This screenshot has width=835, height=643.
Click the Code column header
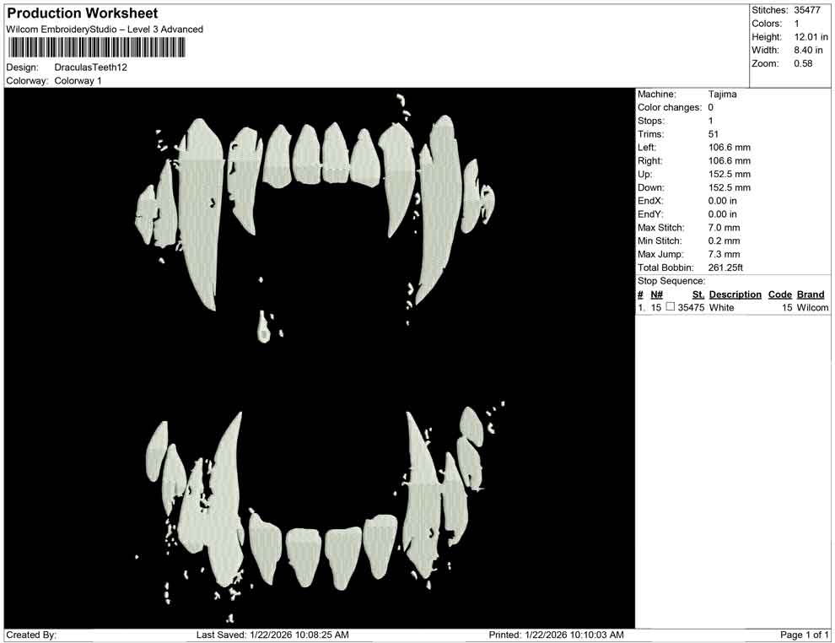[780, 294]
